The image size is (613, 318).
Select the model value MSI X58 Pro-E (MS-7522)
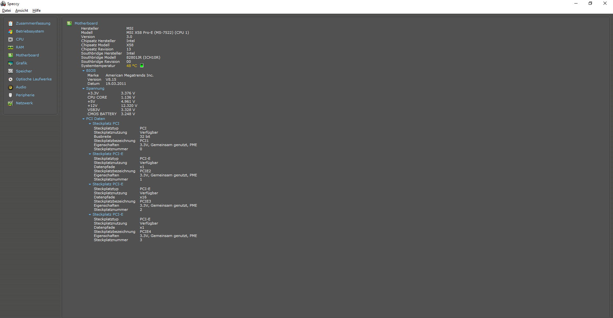tap(158, 33)
